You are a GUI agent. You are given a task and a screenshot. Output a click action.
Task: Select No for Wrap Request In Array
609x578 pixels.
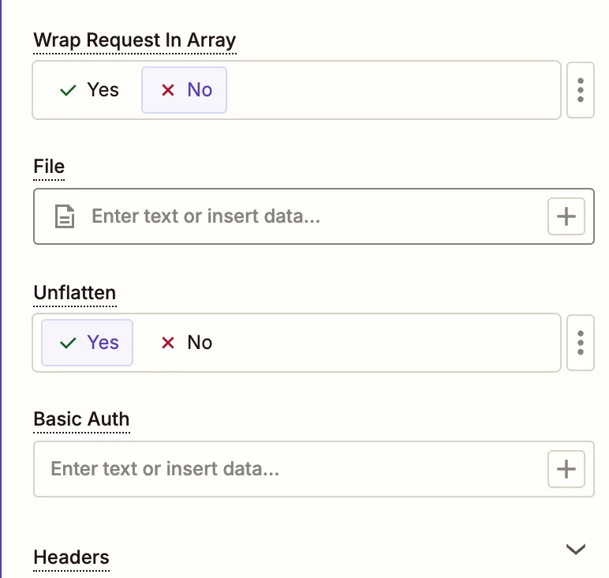click(185, 90)
